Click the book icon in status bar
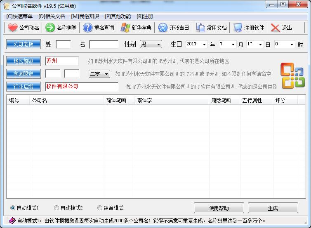This screenshot has width=311, height=228. click(x=12, y=221)
